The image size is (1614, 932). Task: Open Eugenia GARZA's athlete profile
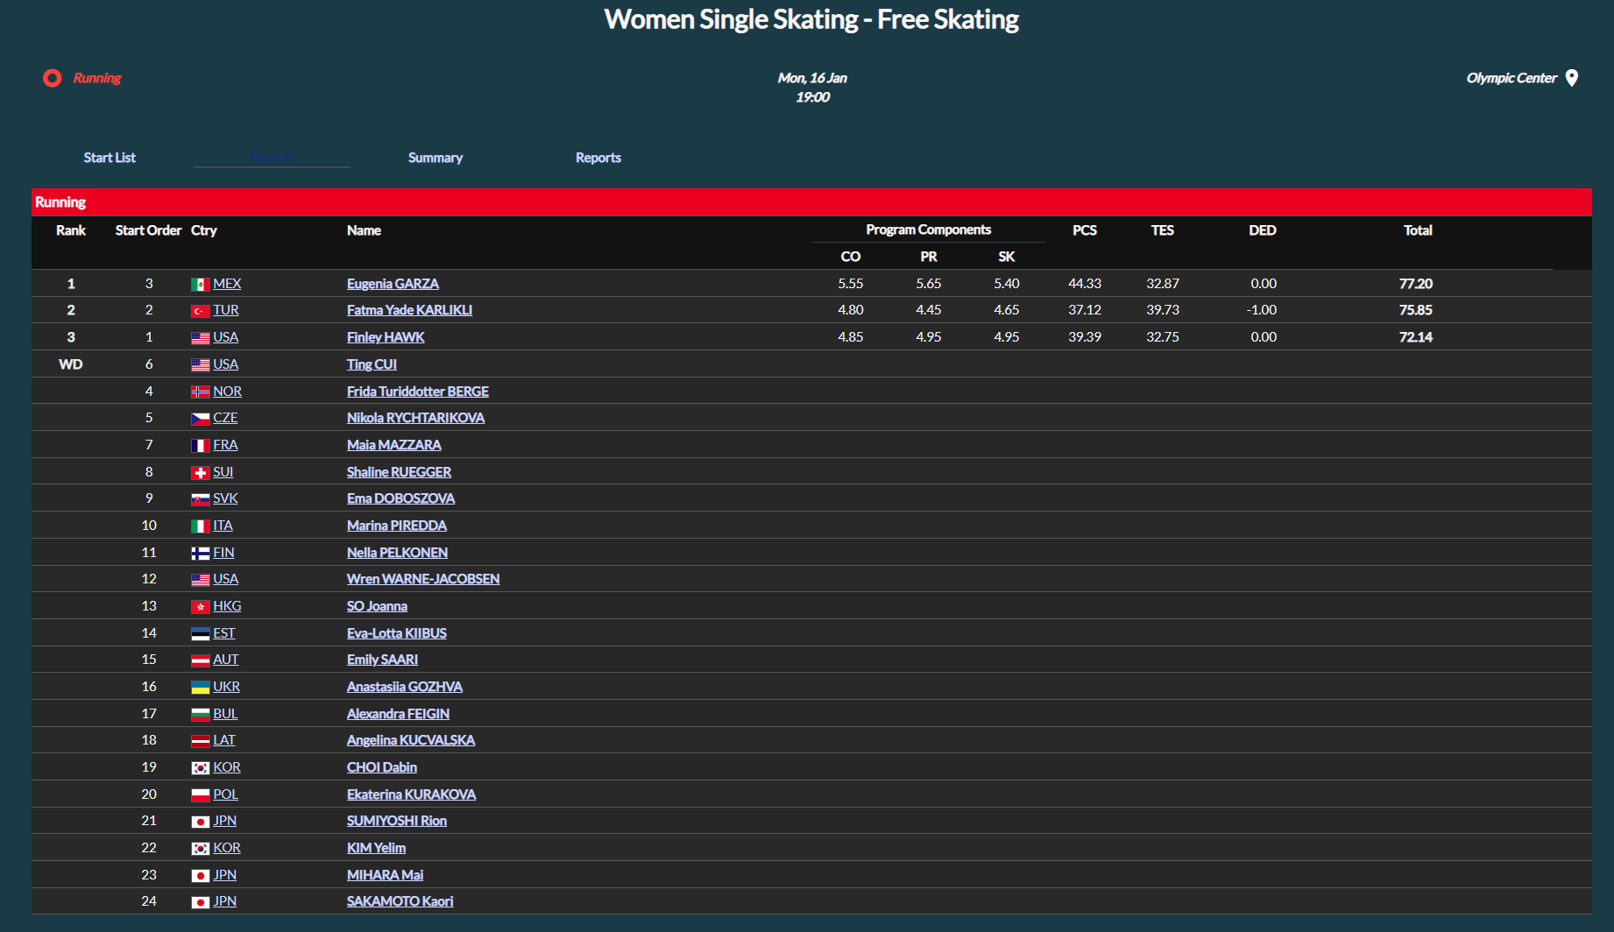[393, 284]
